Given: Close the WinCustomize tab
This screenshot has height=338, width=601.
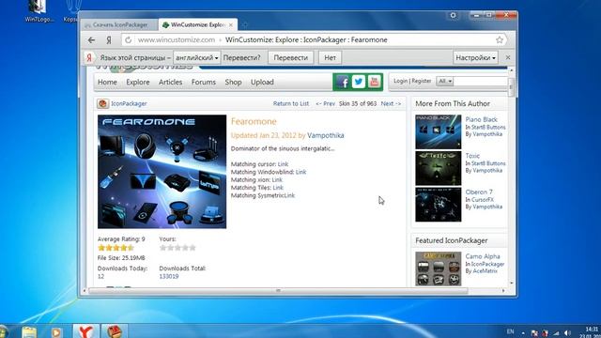Looking at the screenshot, I should coord(231,25).
